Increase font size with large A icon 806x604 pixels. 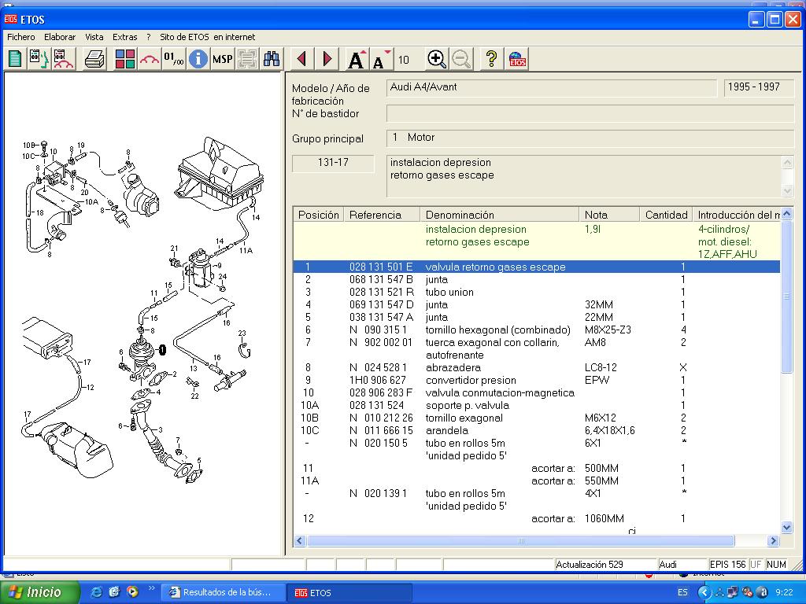pyautogui.click(x=357, y=59)
